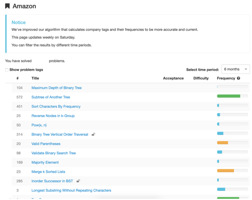The image size is (252, 200).
Task: Open Inorder Successor in BST problem
Action: coord(52,181)
